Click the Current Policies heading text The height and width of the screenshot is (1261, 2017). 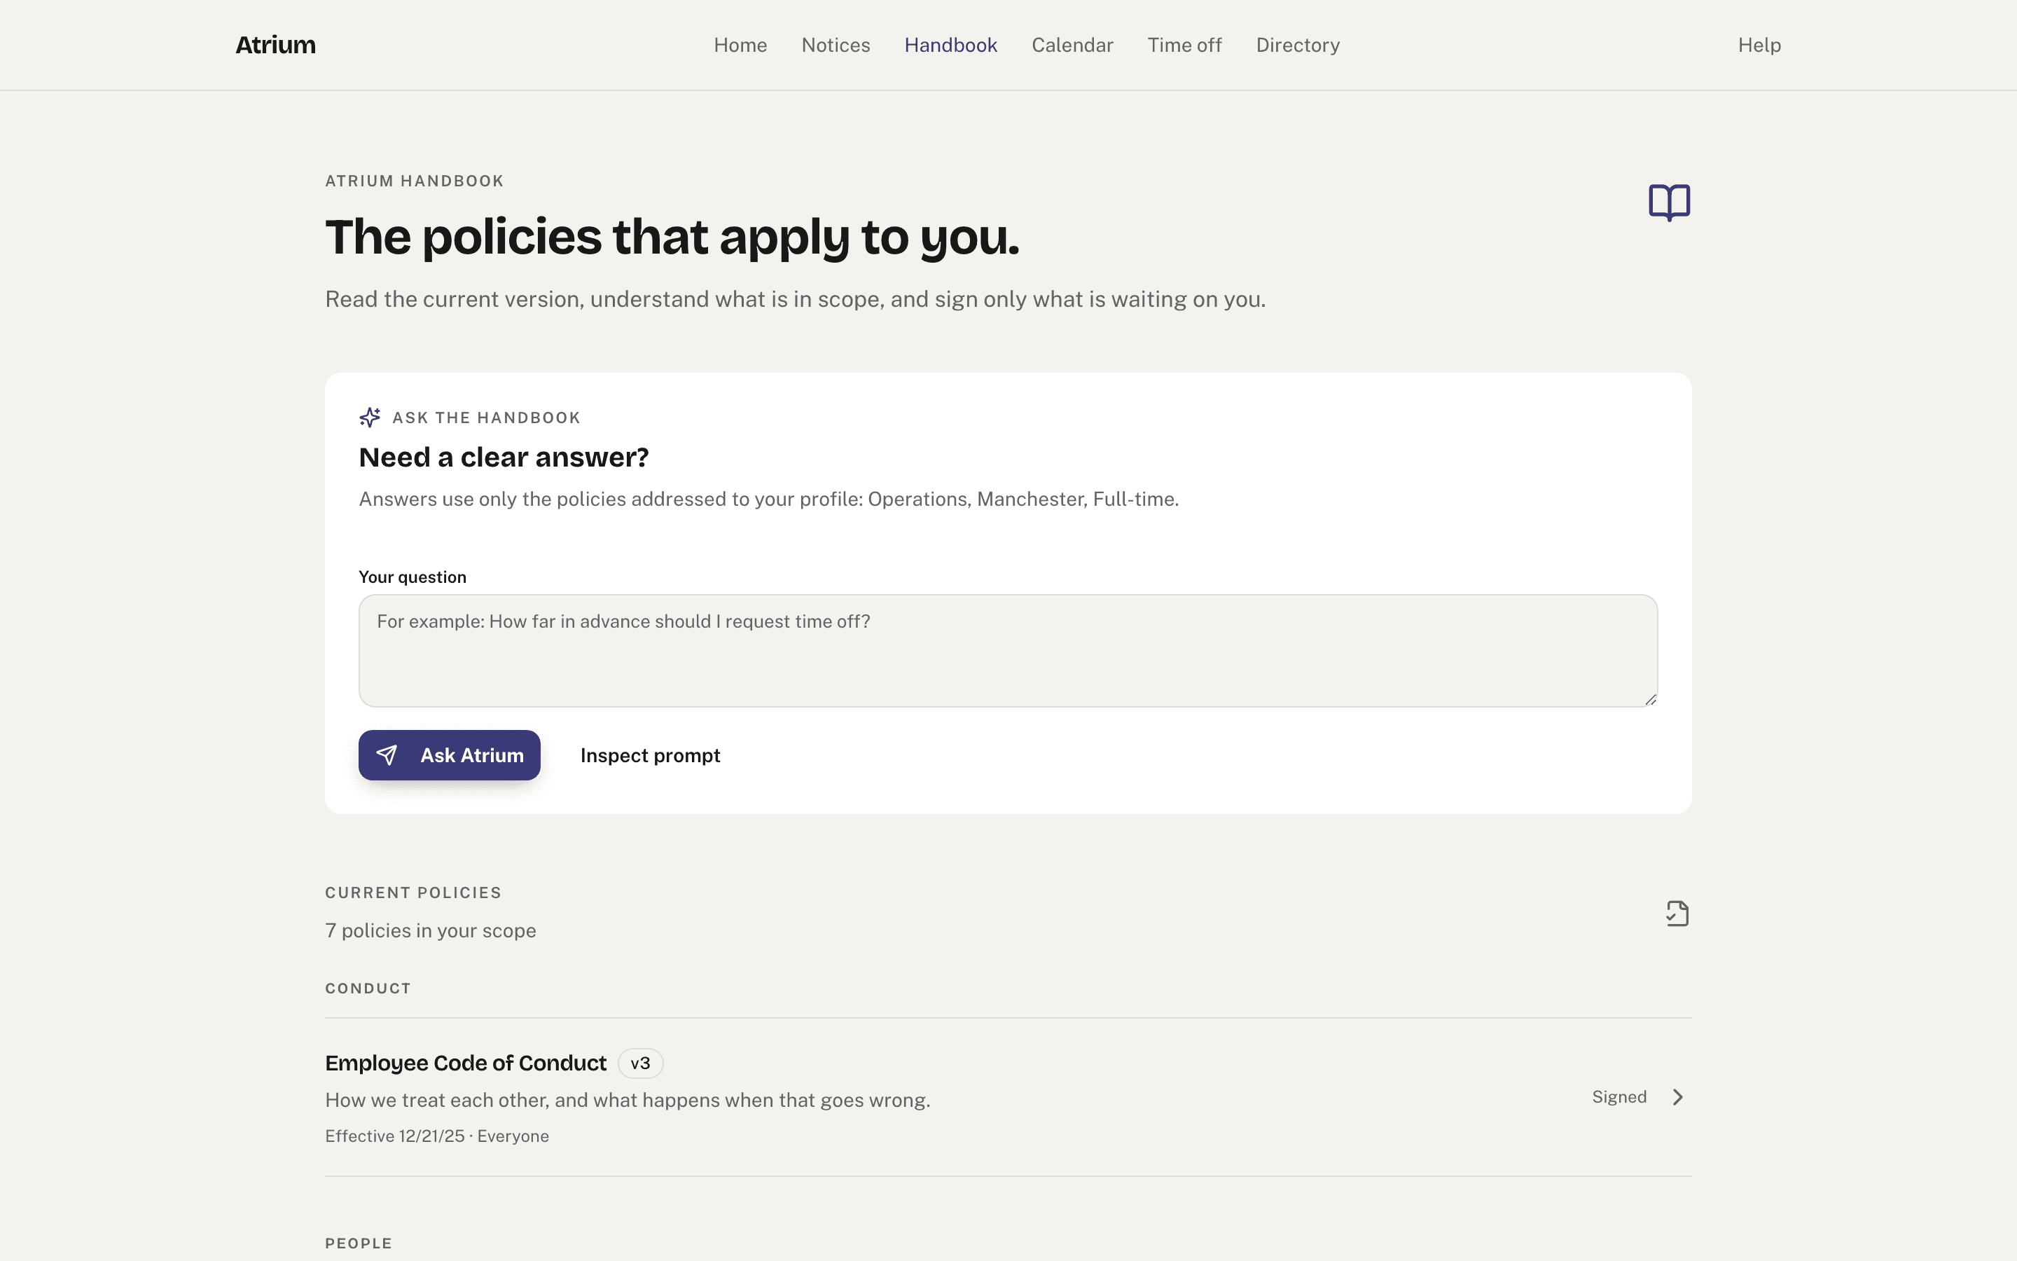click(413, 893)
